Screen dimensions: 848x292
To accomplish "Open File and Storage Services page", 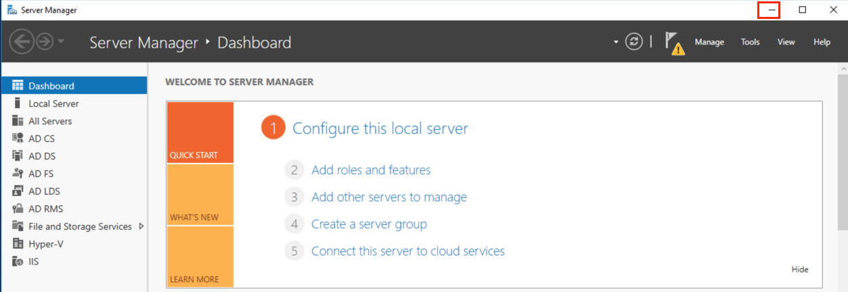I will (x=74, y=226).
